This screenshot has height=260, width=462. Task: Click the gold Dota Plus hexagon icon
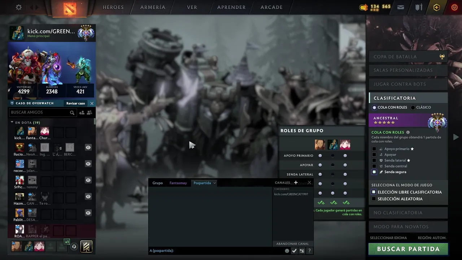click(437, 7)
